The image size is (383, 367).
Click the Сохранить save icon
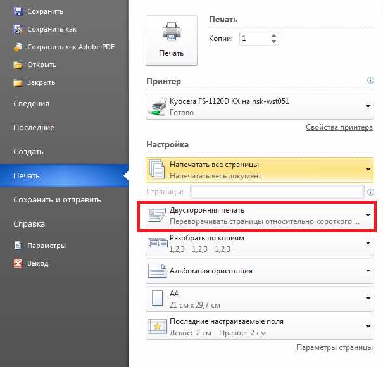(x=17, y=11)
